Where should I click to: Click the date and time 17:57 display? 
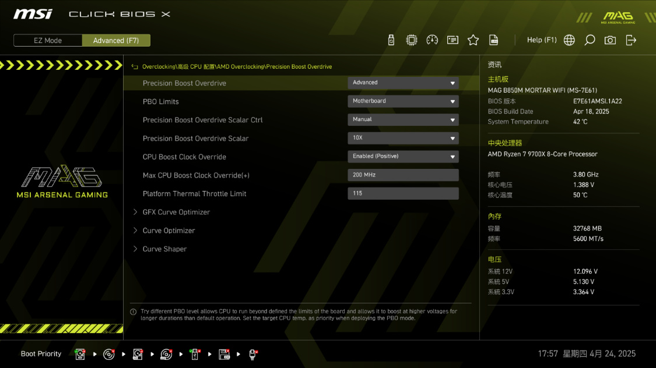coord(587,354)
